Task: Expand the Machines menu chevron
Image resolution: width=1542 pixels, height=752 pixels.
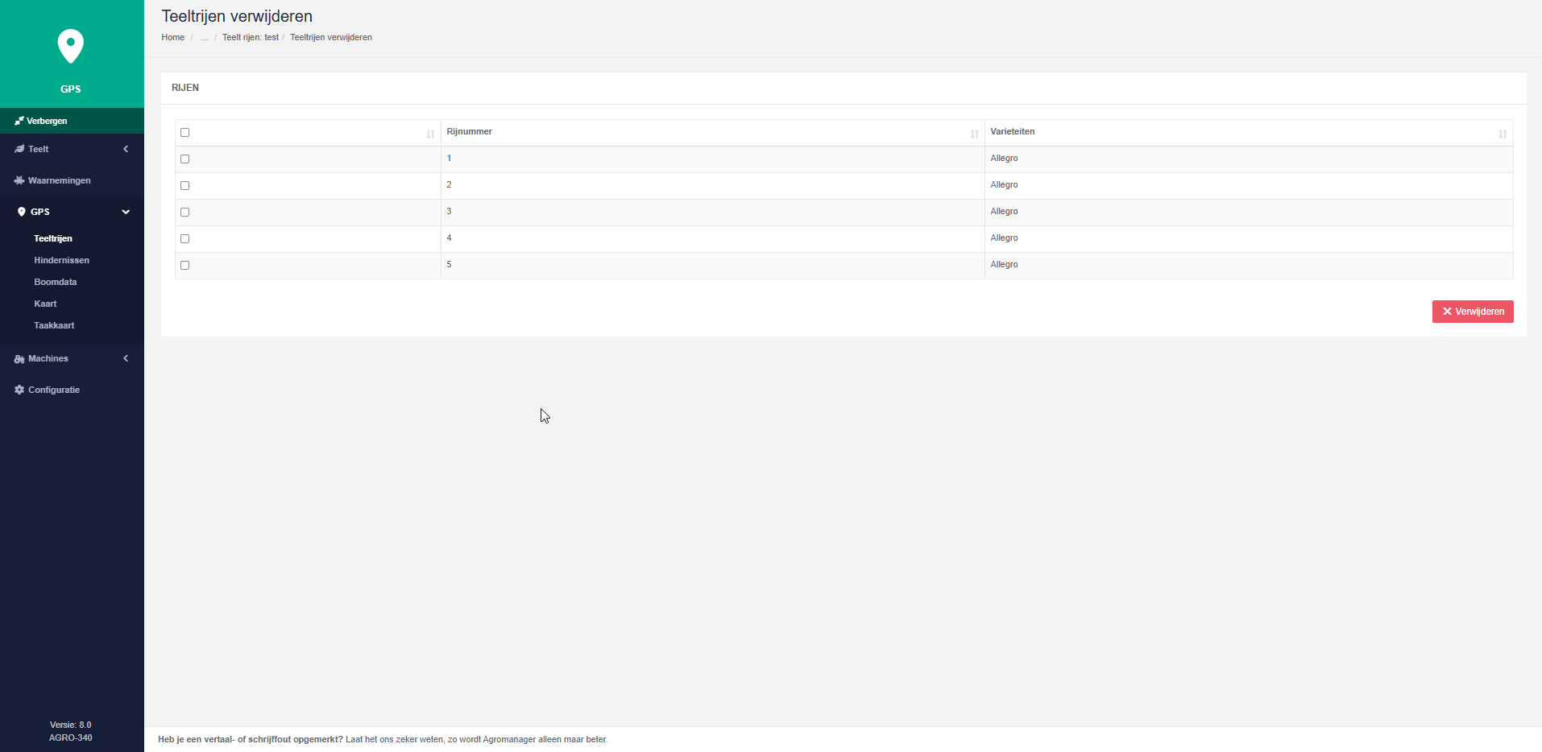Action: point(126,358)
